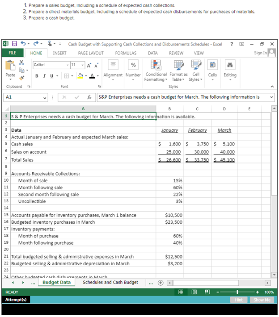Image resolution: width=279 pixels, height=317 pixels.
Task: Open Cell Styles gallery
Action: pos(196,71)
